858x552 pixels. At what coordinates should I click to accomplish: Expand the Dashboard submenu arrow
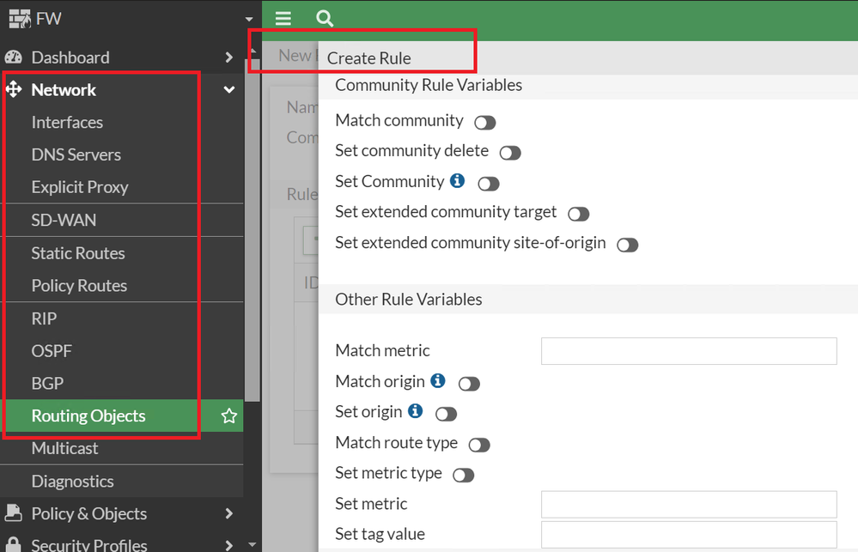pos(229,58)
